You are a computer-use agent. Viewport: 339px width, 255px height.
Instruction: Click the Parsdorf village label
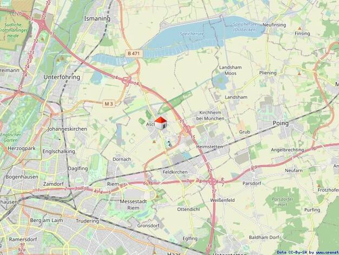click(252, 183)
